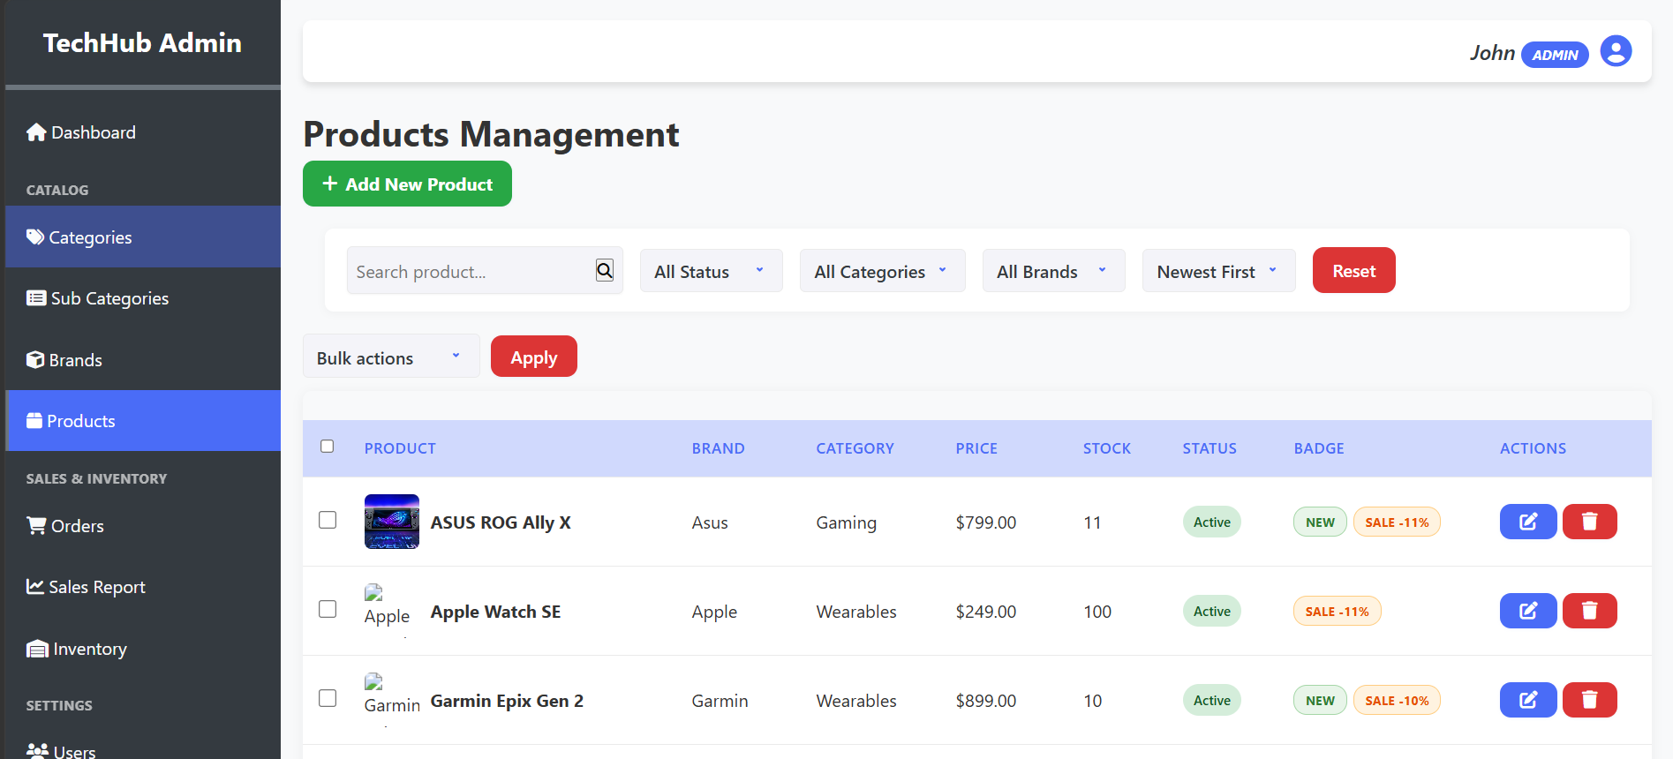Screen dimensions: 1673x759
Task: Click the Active status of Apple Watch SE
Action: (1212, 611)
